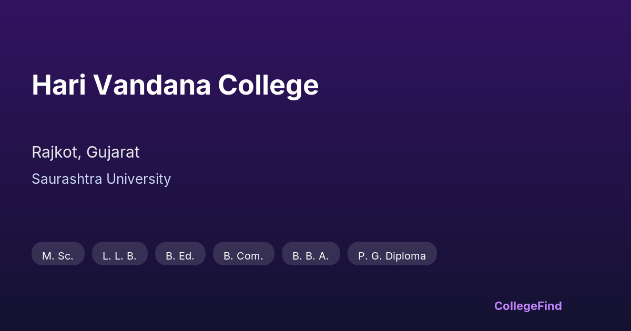
Task: Click the word "Saurashtra" in the affiliation line
Action: pos(67,179)
